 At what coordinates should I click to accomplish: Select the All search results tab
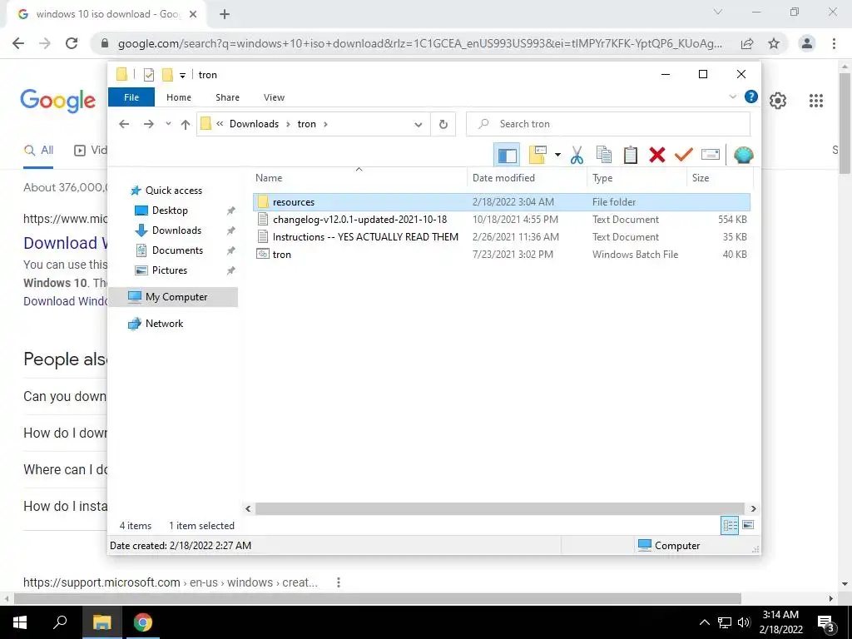tap(38, 150)
